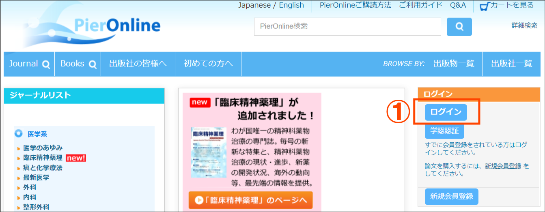Click the magnifier icon beside Journal
Image resolution: width=545 pixels, height=212 pixels.
46,64
